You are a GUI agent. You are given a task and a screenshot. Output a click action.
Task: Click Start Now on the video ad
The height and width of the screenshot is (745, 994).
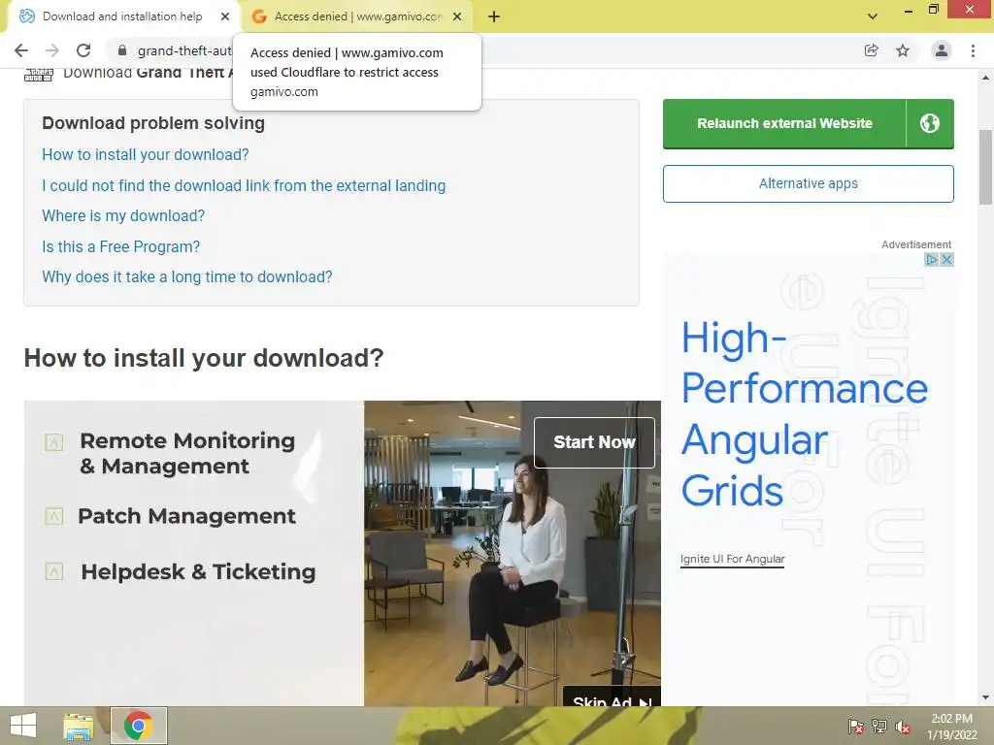point(594,442)
